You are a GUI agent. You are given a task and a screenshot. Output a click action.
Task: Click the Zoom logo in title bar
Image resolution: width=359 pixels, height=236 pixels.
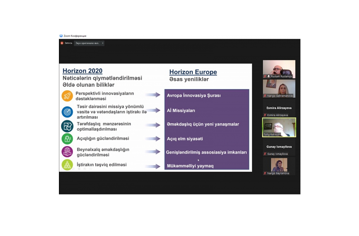coord(61,36)
